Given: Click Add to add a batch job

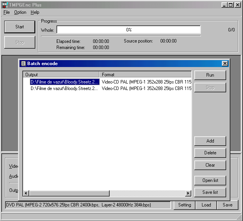Looking at the screenshot, I should [x=210, y=141].
